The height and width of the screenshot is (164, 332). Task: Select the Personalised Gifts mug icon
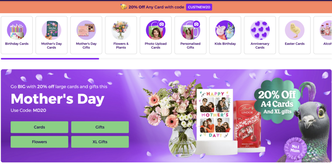click(190, 30)
